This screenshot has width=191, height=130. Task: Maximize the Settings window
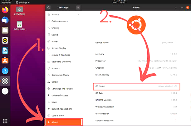182,8
